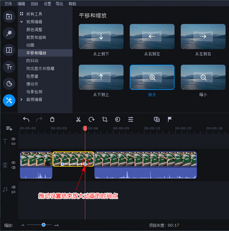Open the import media sidebar icon
Image resolution: width=229 pixels, height=231 pixels.
(9, 16)
